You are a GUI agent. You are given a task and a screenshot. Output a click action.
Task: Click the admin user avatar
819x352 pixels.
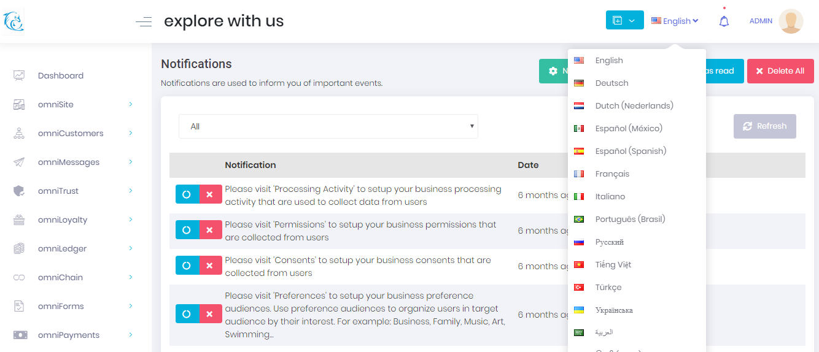(791, 21)
